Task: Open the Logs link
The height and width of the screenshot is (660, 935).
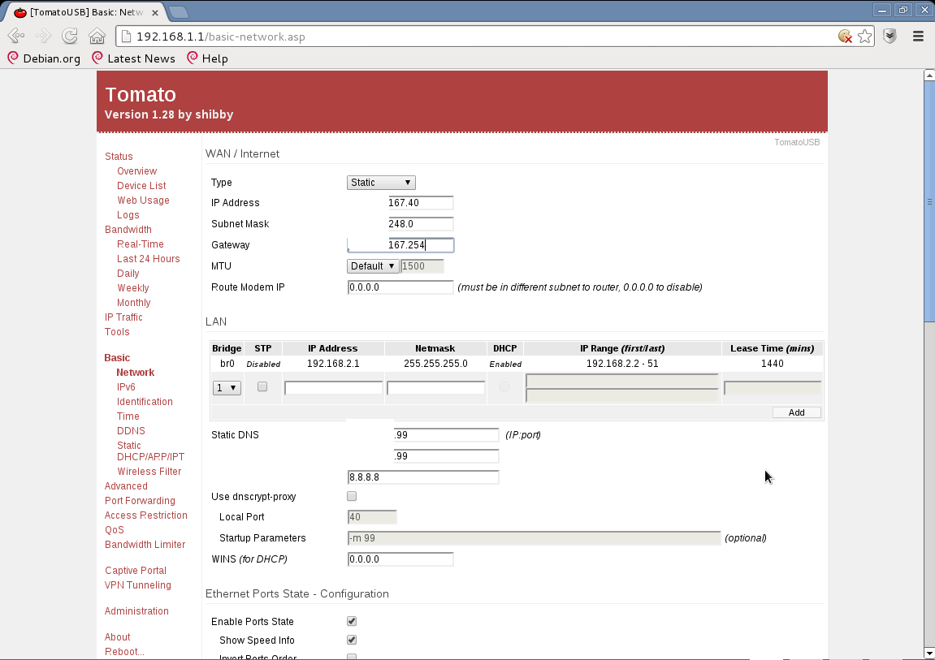Action: point(128,215)
